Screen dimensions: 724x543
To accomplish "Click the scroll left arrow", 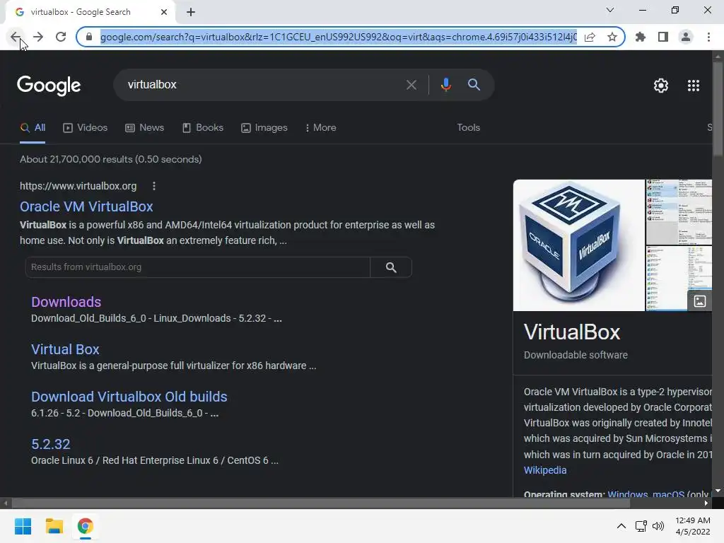I will [x=6, y=503].
